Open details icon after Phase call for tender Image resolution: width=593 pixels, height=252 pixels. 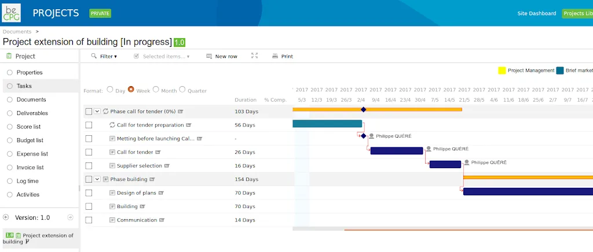181,112
